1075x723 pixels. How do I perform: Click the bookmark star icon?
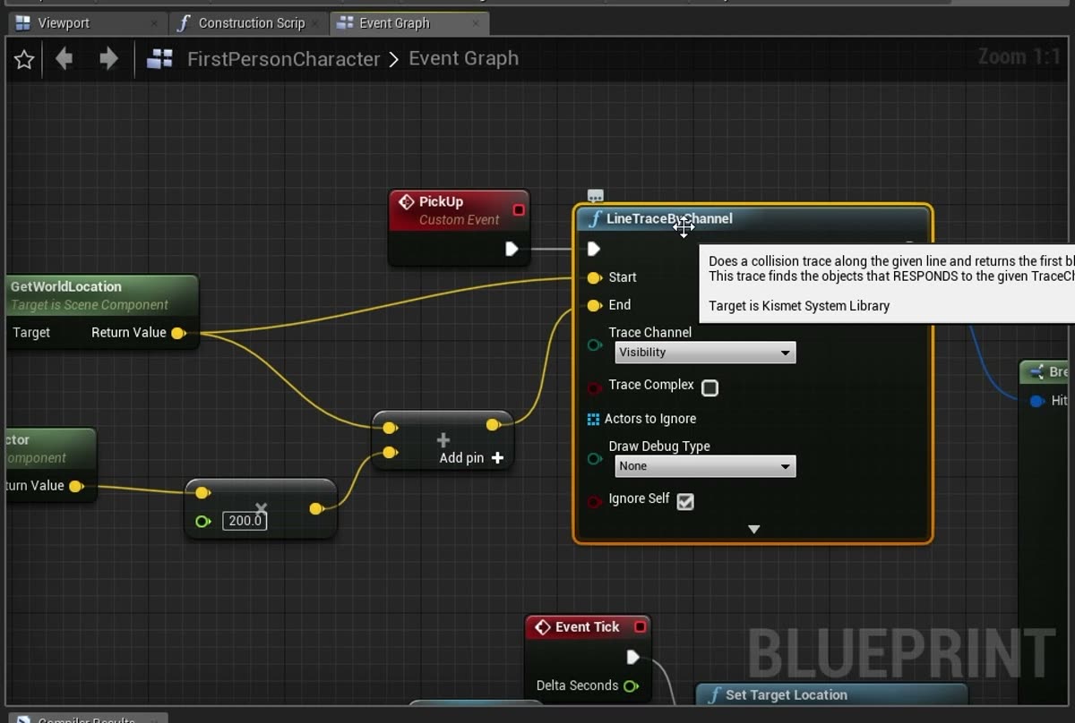point(24,59)
